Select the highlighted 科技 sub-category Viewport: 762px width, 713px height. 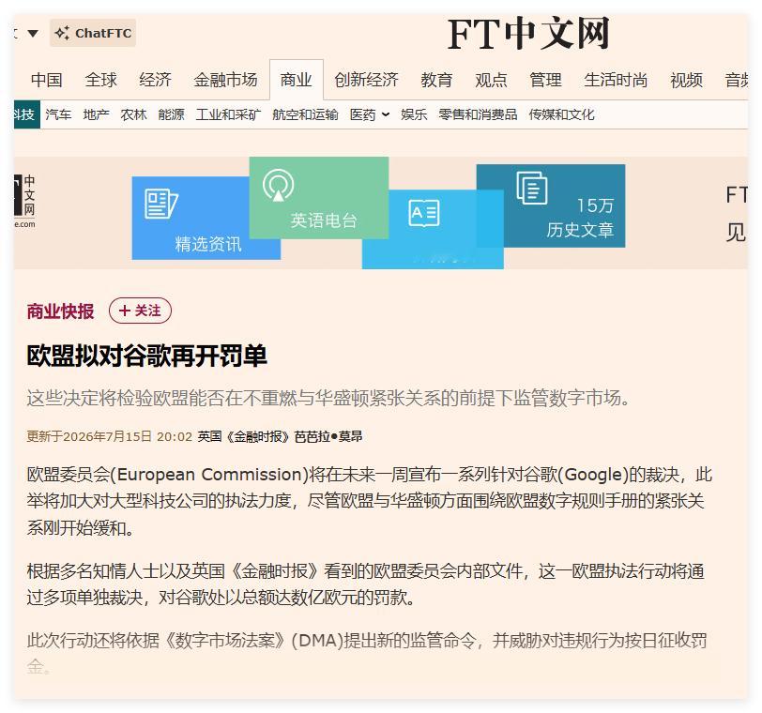(26, 114)
